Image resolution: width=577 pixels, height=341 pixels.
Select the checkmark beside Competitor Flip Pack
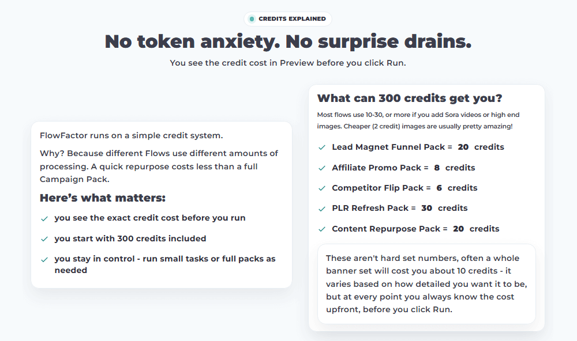(322, 188)
